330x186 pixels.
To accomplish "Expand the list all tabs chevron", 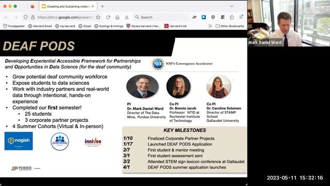I will (232, 6).
